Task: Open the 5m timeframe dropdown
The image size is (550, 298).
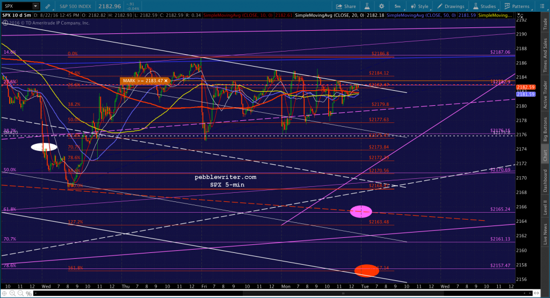Action: point(398,6)
